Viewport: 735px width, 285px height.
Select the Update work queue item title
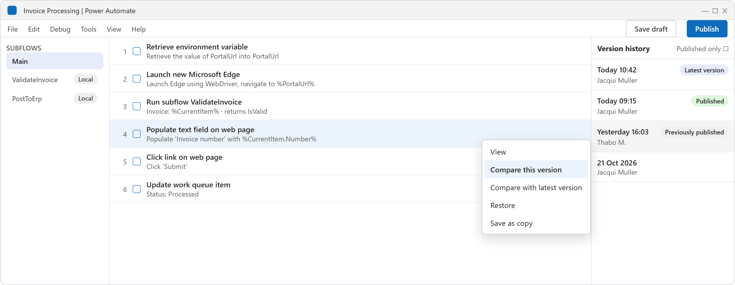pyautogui.click(x=188, y=185)
